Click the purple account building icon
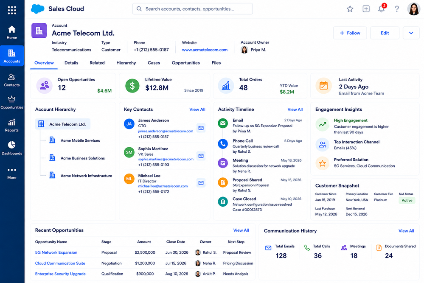The image size is (424, 283). (39, 31)
